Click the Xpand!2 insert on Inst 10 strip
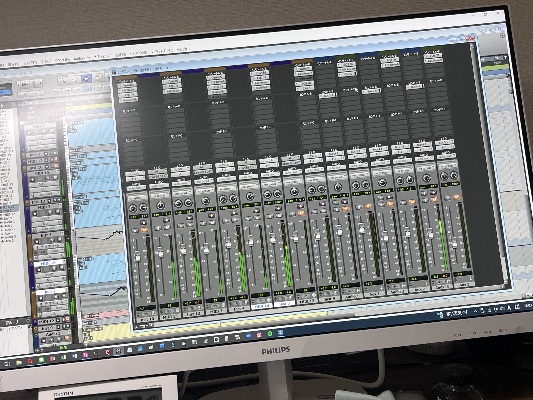 [128, 85]
